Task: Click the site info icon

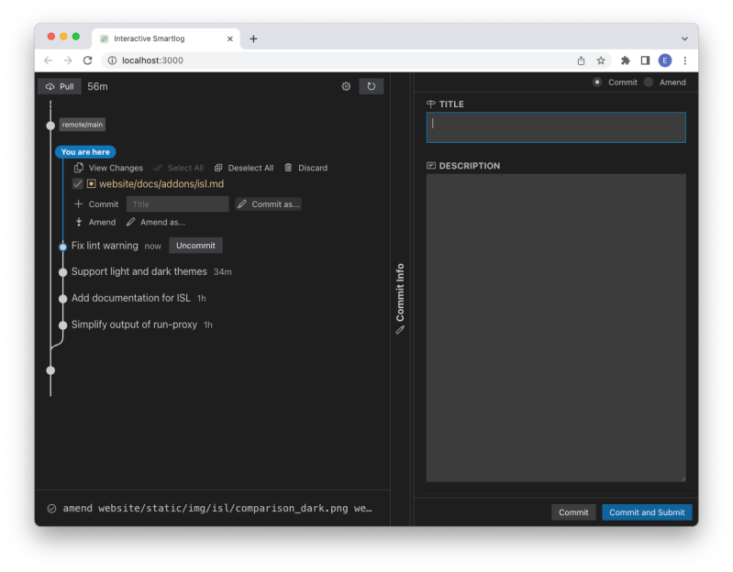Action: tap(112, 60)
